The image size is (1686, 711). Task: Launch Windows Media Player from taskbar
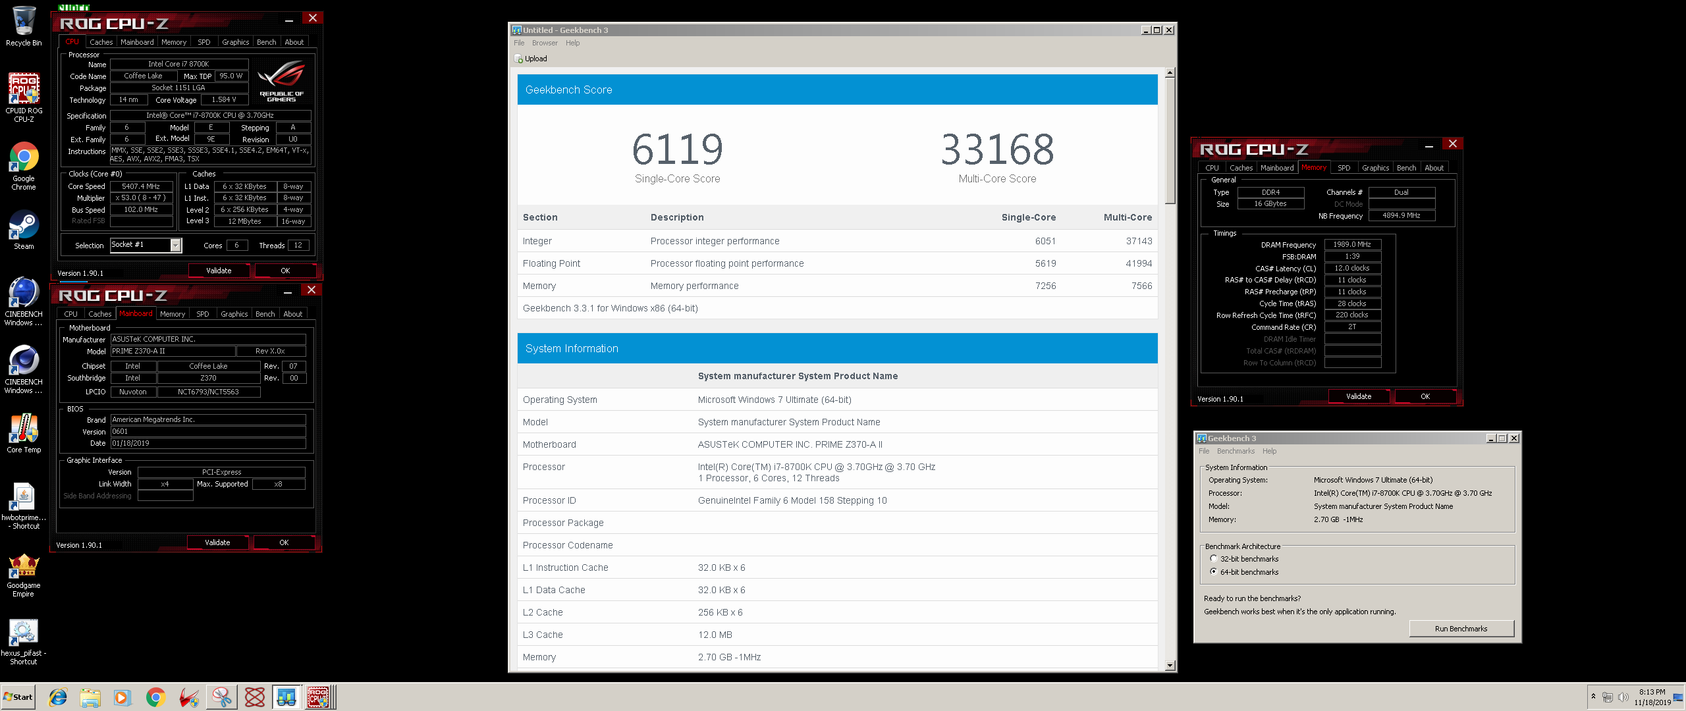coord(122,697)
